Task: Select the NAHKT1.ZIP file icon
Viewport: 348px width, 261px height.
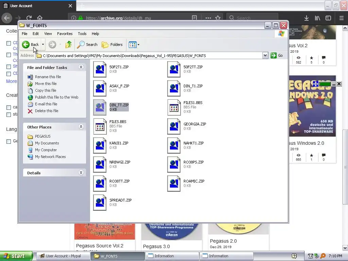Action: pyautogui.click(x=174, y=145)
